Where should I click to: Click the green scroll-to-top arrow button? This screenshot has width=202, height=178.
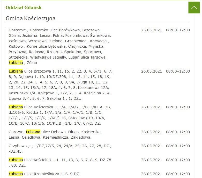[x=194, y=8]
